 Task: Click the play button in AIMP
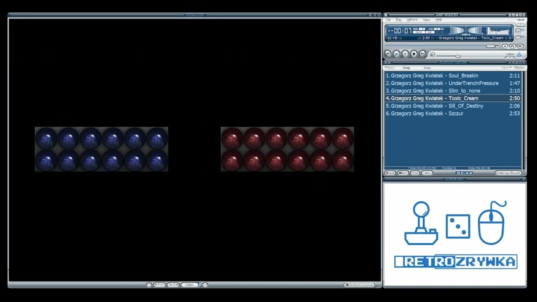click(396, 54)
